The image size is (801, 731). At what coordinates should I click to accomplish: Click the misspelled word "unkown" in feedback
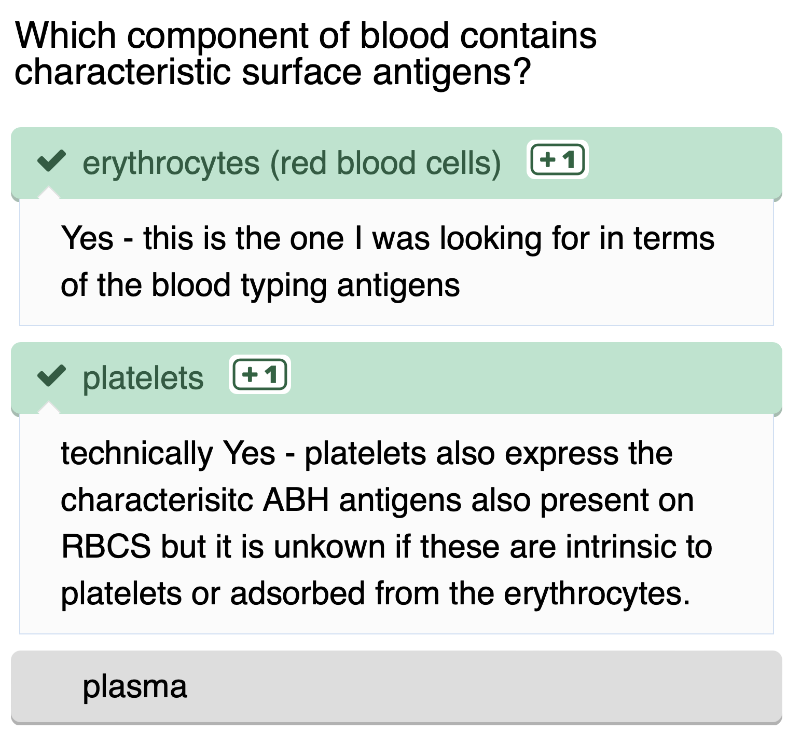pyautogui.click(x=329, y=547)
